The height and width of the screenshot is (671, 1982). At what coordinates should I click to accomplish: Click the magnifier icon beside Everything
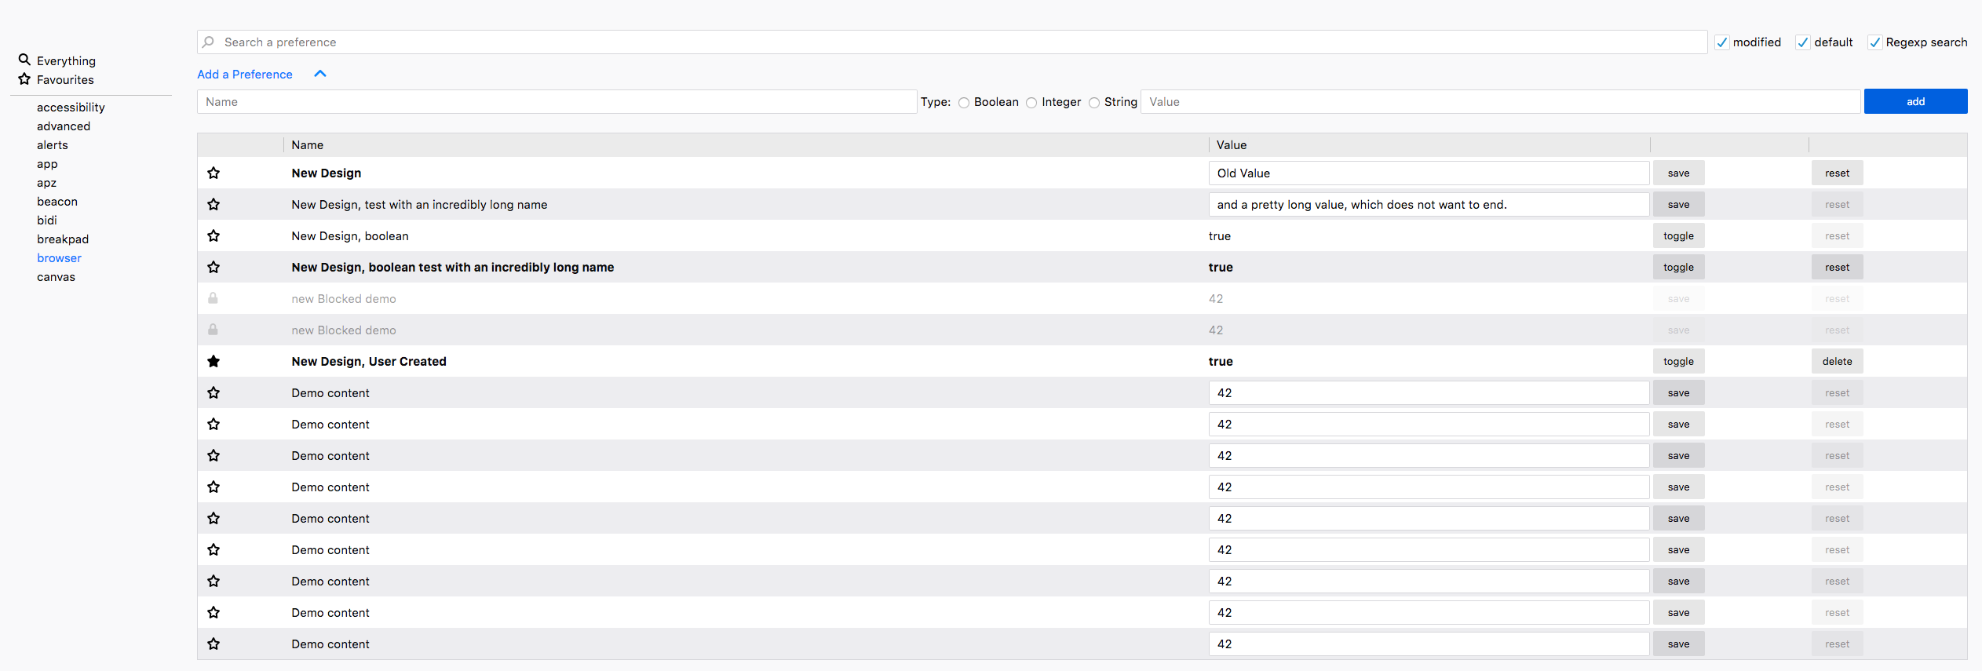pyautogui.click(x=24, y=60)
